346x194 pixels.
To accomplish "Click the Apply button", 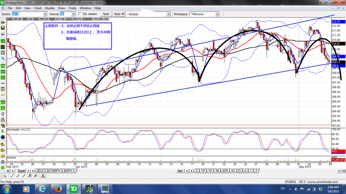I will coord(106,14).
